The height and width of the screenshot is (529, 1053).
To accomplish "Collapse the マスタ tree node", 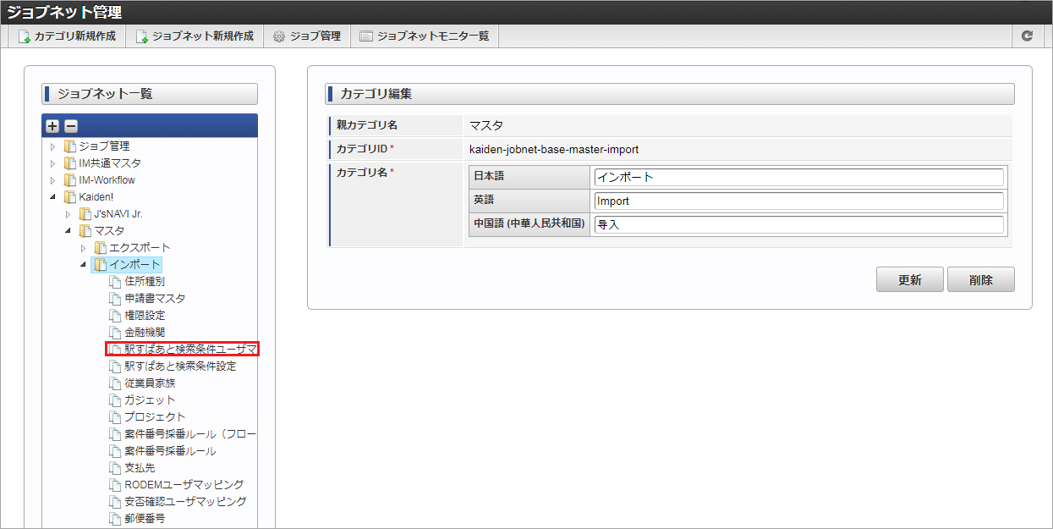I will (x=69, y=231).
